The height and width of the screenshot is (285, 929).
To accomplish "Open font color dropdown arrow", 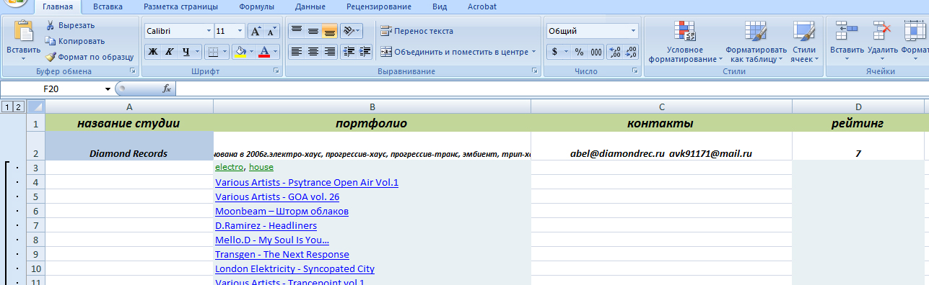I will 276,52.
